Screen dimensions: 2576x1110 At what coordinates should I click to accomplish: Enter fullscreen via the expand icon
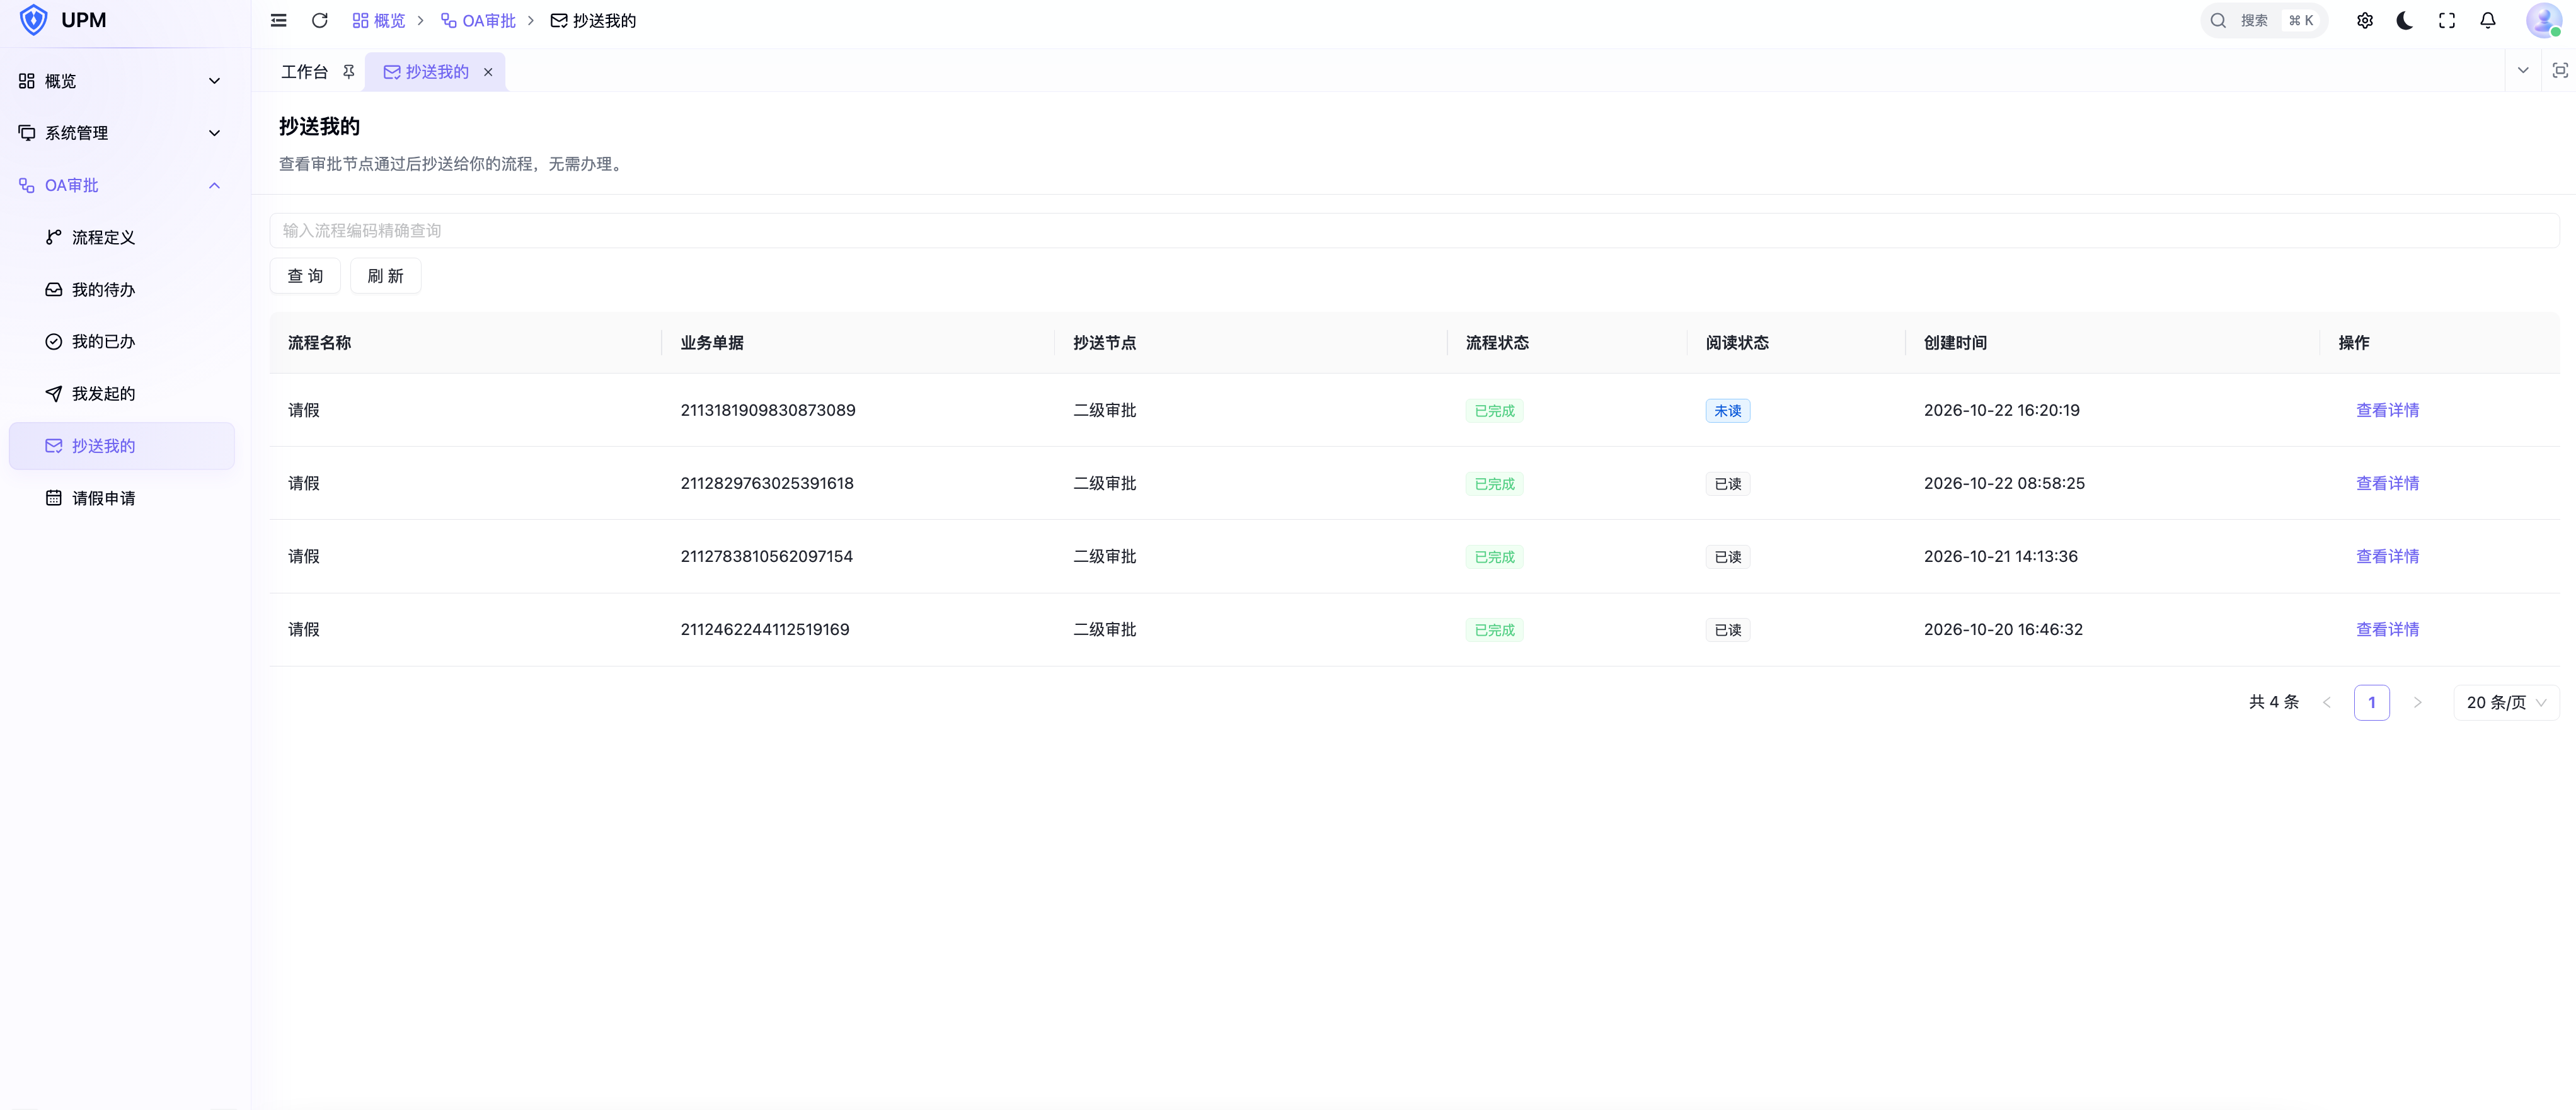pyautogui.click(x=2447, y=20)
